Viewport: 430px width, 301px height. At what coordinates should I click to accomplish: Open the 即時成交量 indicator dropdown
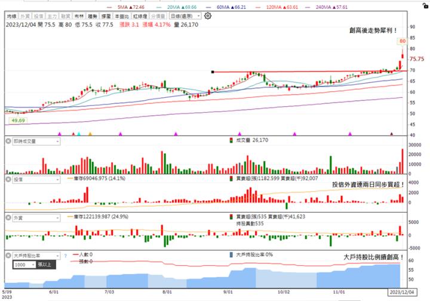click(36, 142)
